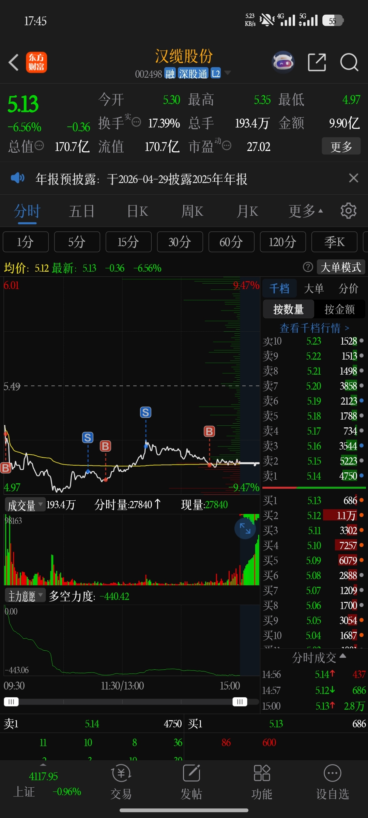The width and height of the screenshot is (368, 818).
Task: Tap the 更多 quote details button
Action: pyautogui.click(x=341, y=146)
